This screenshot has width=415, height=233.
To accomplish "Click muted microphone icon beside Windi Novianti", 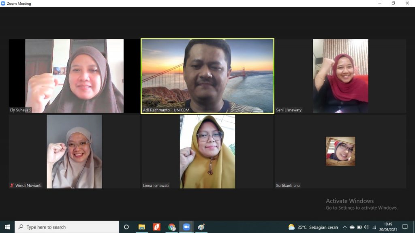I will (12, 185).
